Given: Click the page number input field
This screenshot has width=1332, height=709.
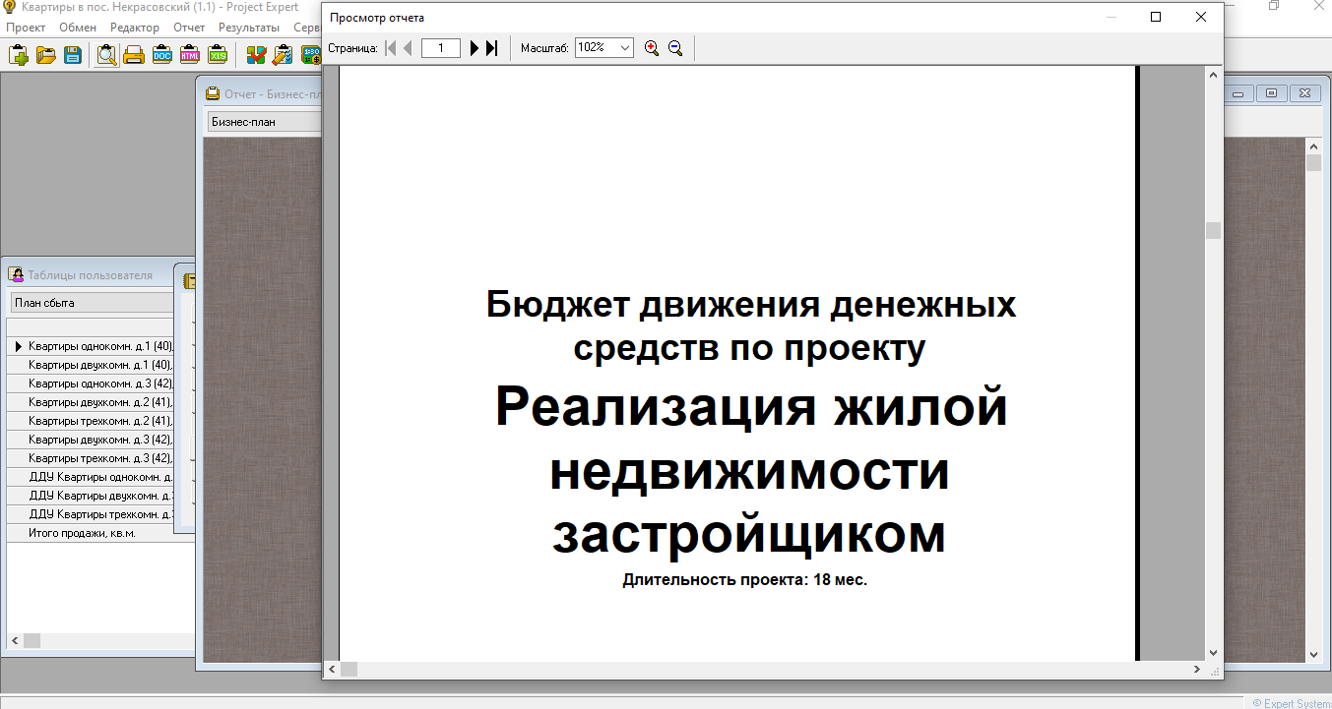Looking at the screenshot, I should pyautogui.click(x=441, y=48).
